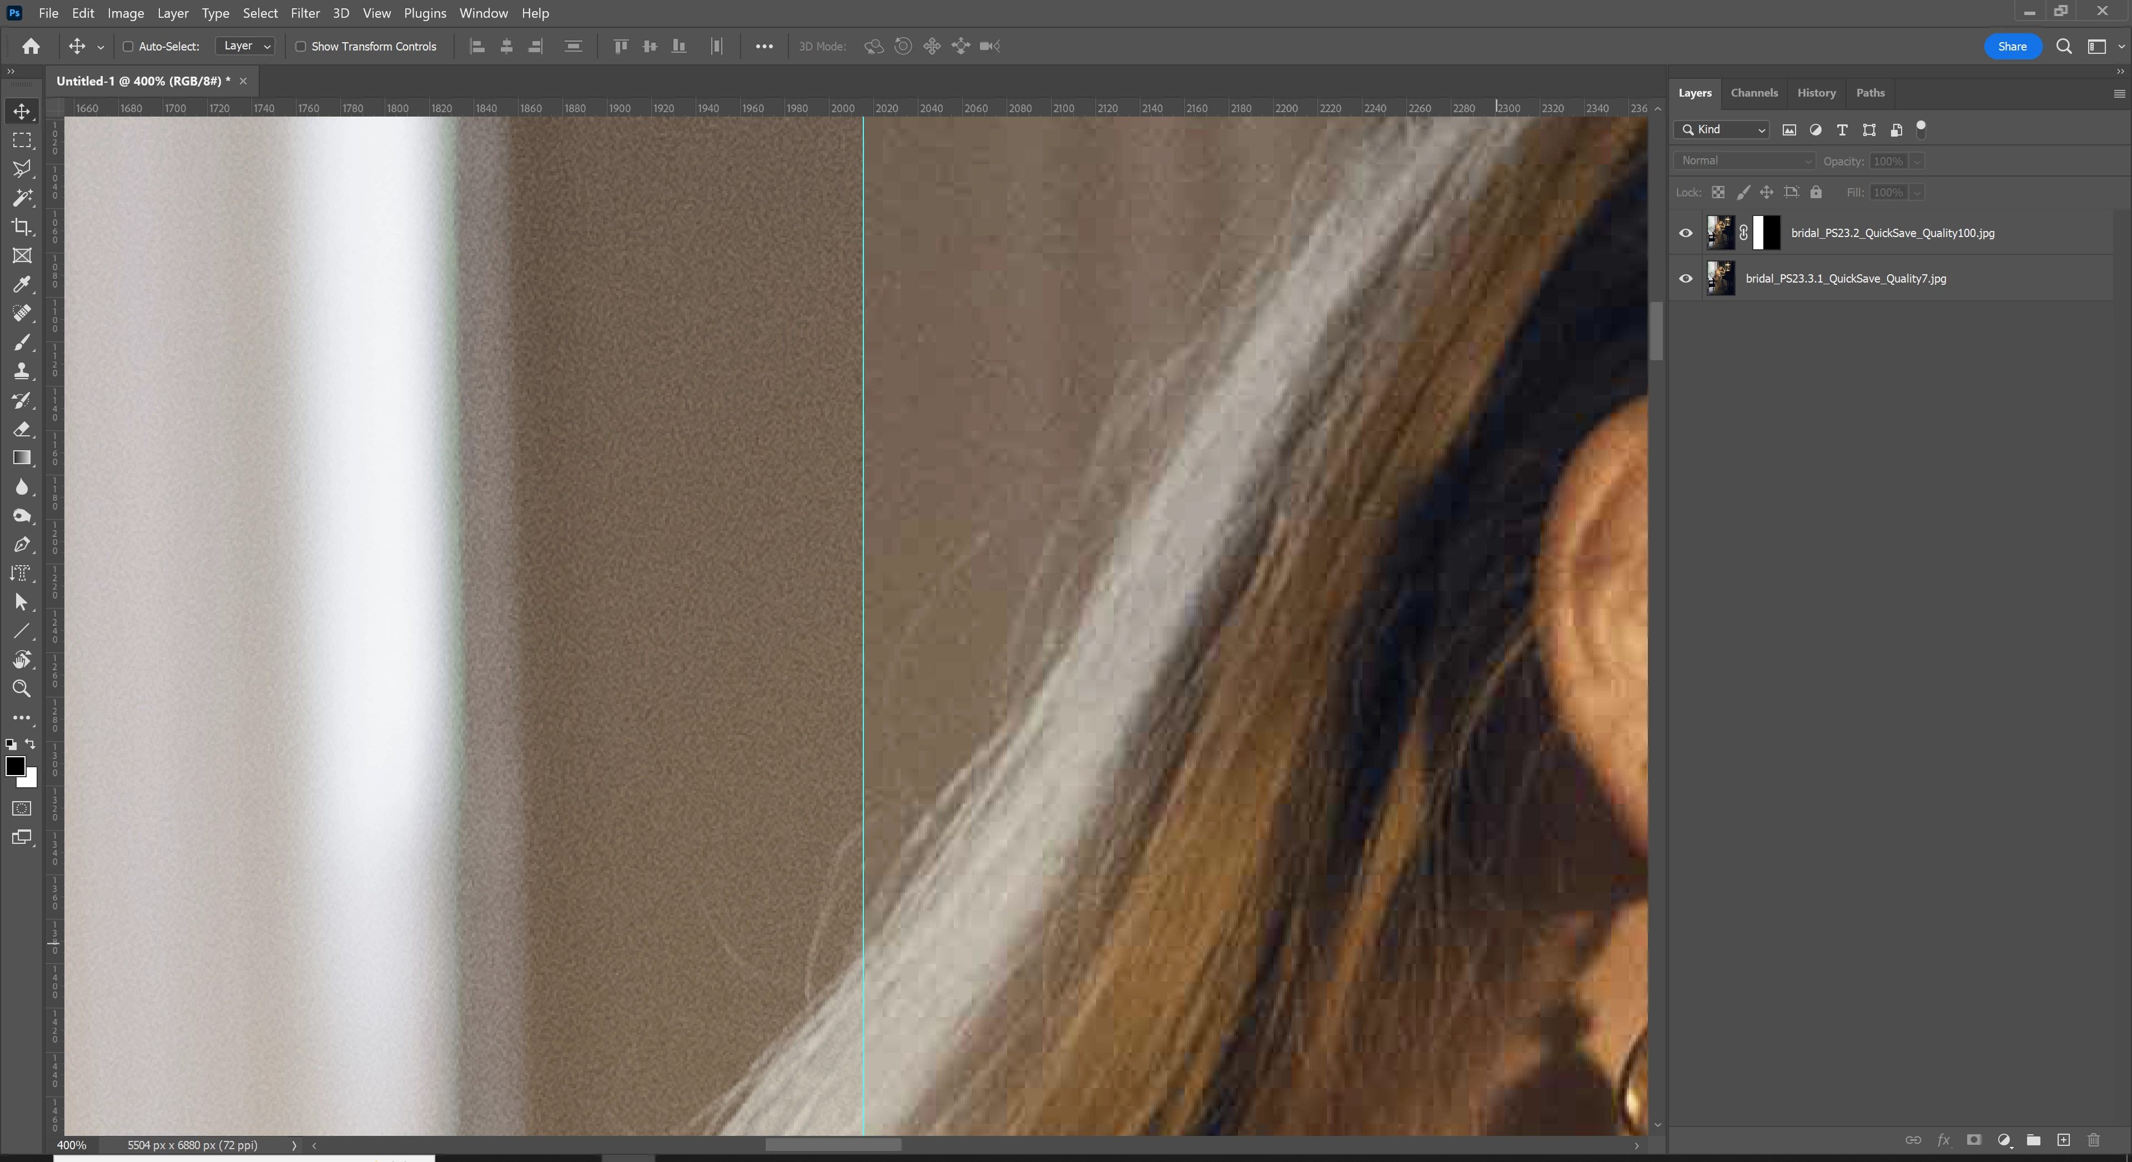This screenshot has width=2132, height=1162.
Task: Click the layer mask thumbnail of Quality100 layer
Action: (1767, 233)
